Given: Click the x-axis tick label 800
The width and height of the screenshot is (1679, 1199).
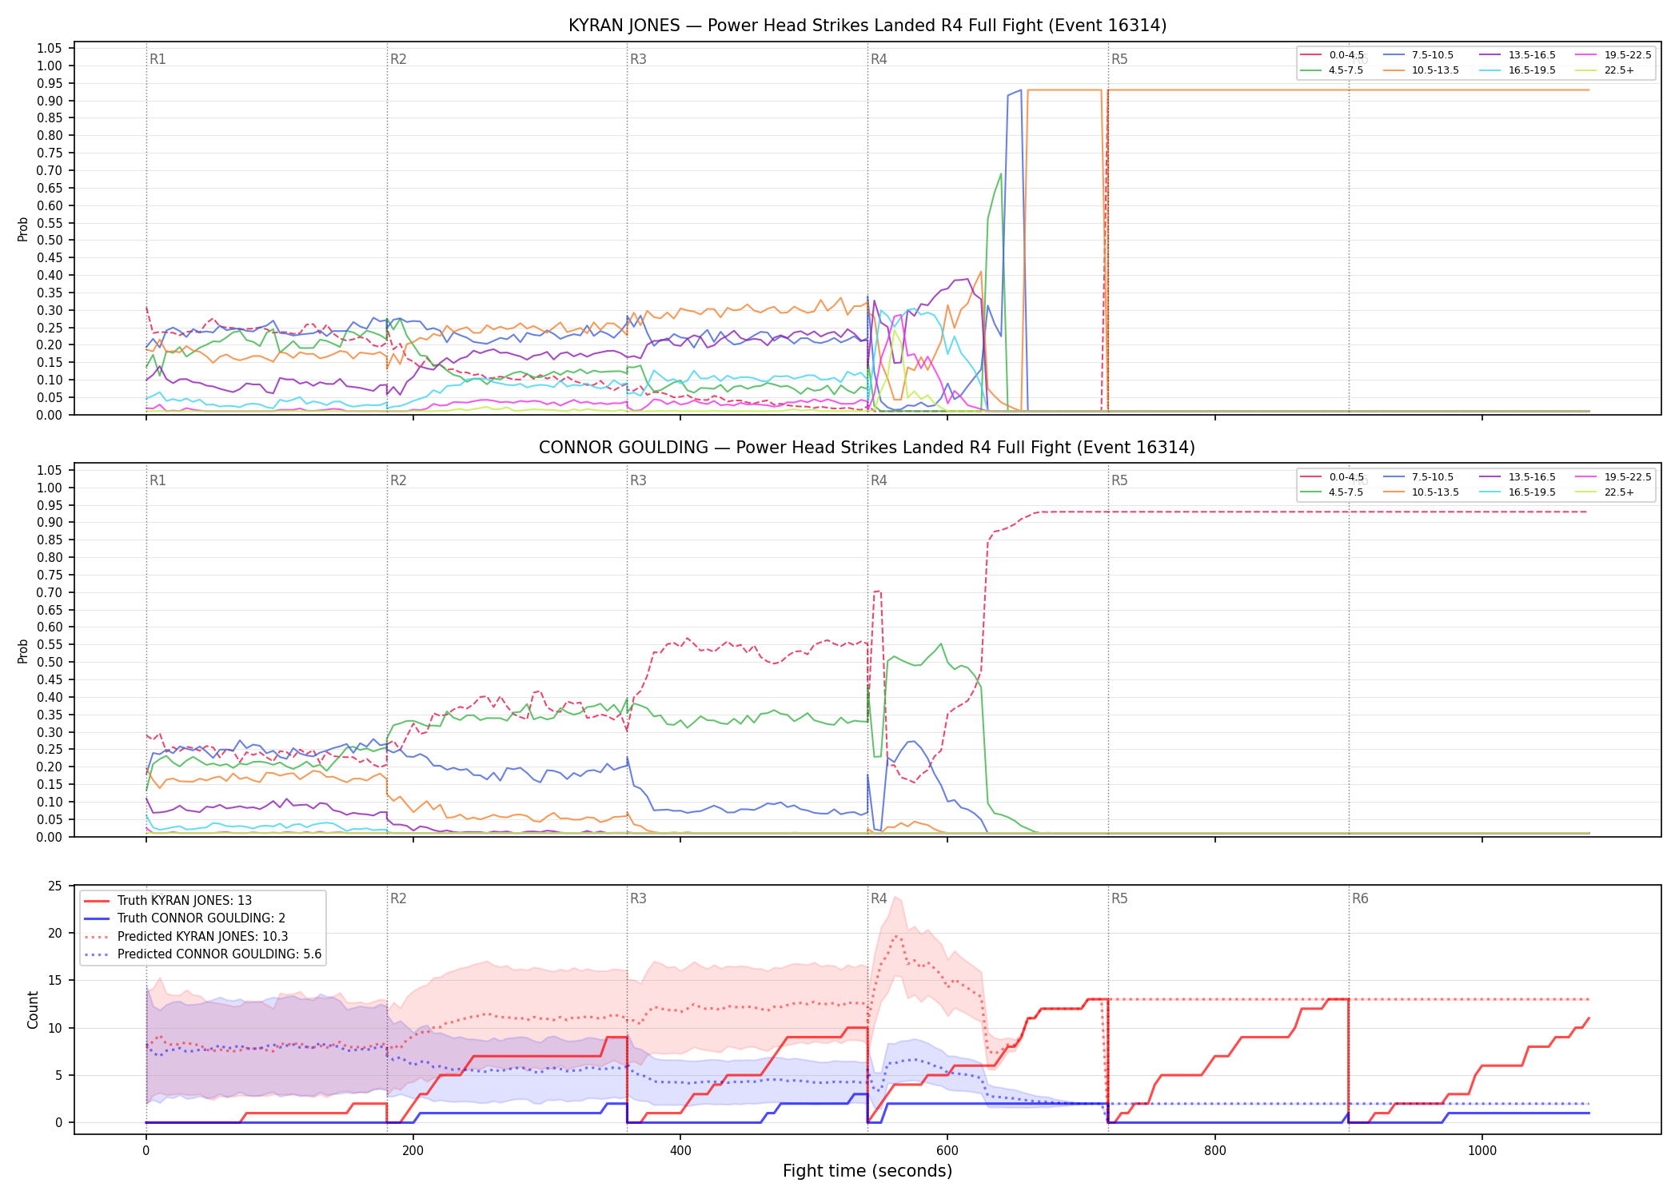Looking at the screenshot, I should 1214,1151.
